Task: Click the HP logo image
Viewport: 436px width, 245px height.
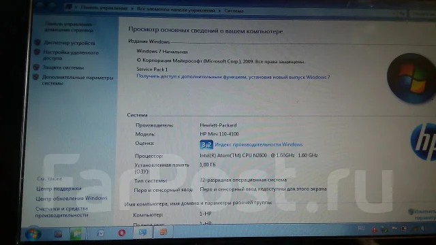Action: coord(423,142)
